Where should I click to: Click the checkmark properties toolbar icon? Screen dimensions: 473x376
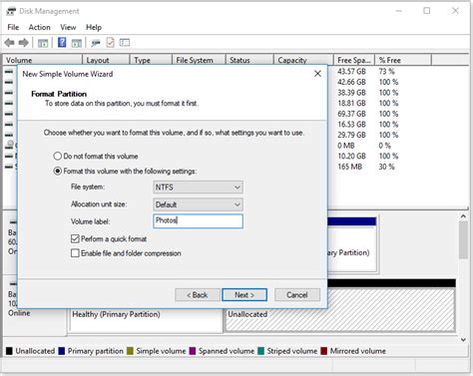(110, 43)
